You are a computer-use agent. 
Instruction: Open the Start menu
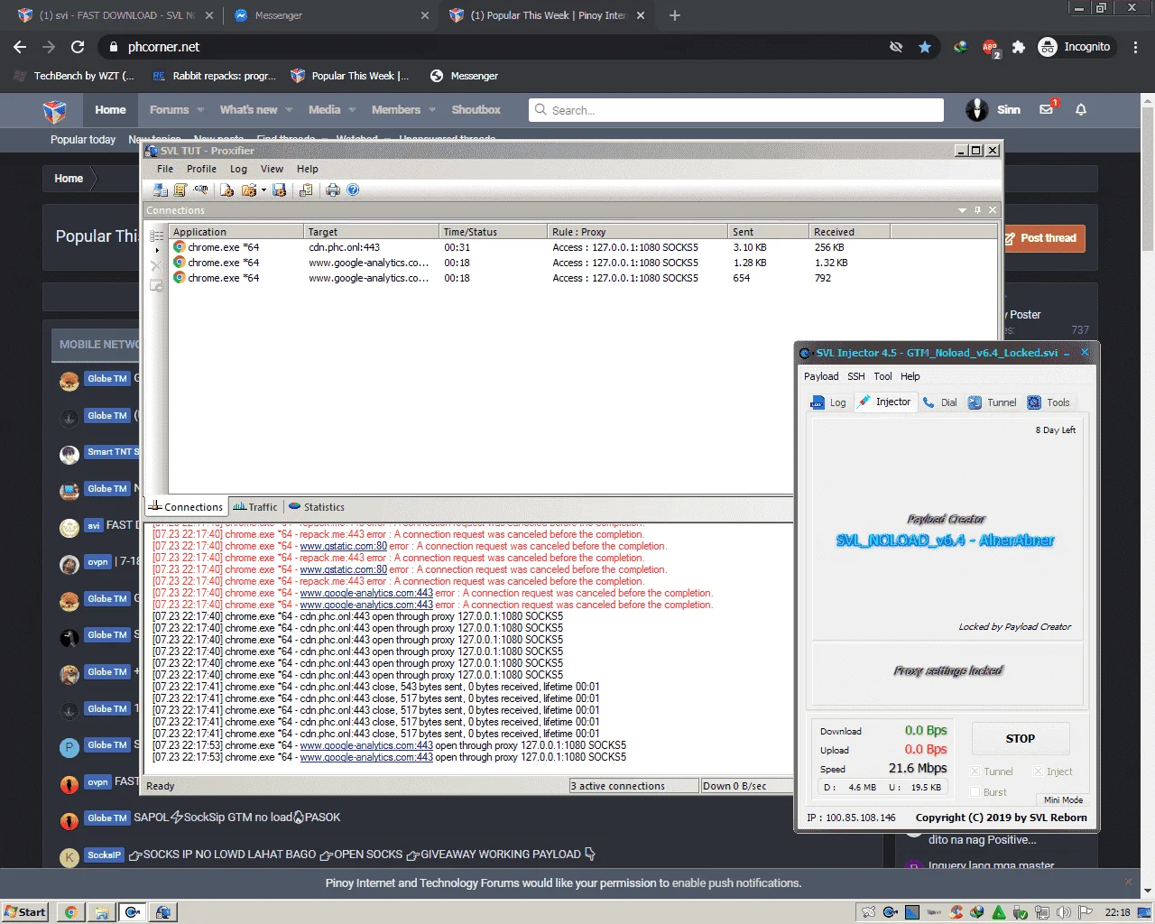tap(24, 912)
